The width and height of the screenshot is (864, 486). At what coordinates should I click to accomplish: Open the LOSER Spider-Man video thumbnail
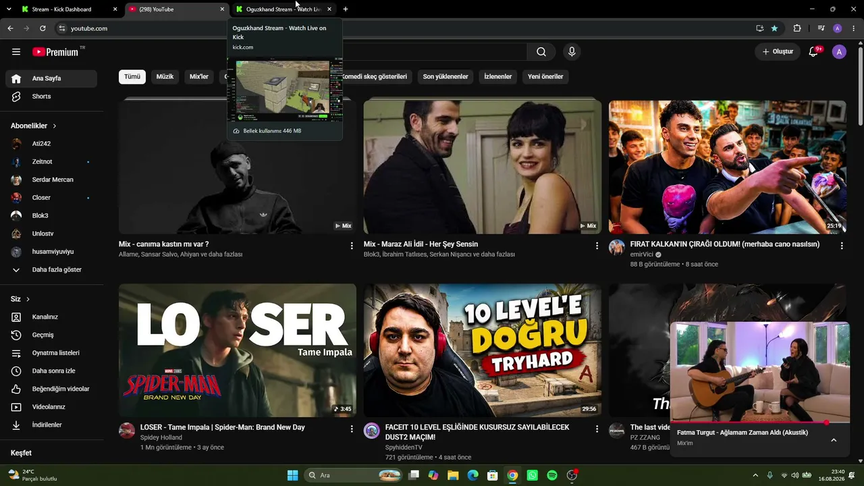(238, 350)
